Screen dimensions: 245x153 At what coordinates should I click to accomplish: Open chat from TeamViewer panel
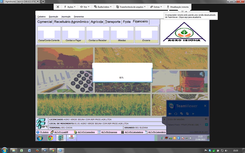[x=181, y=114]
